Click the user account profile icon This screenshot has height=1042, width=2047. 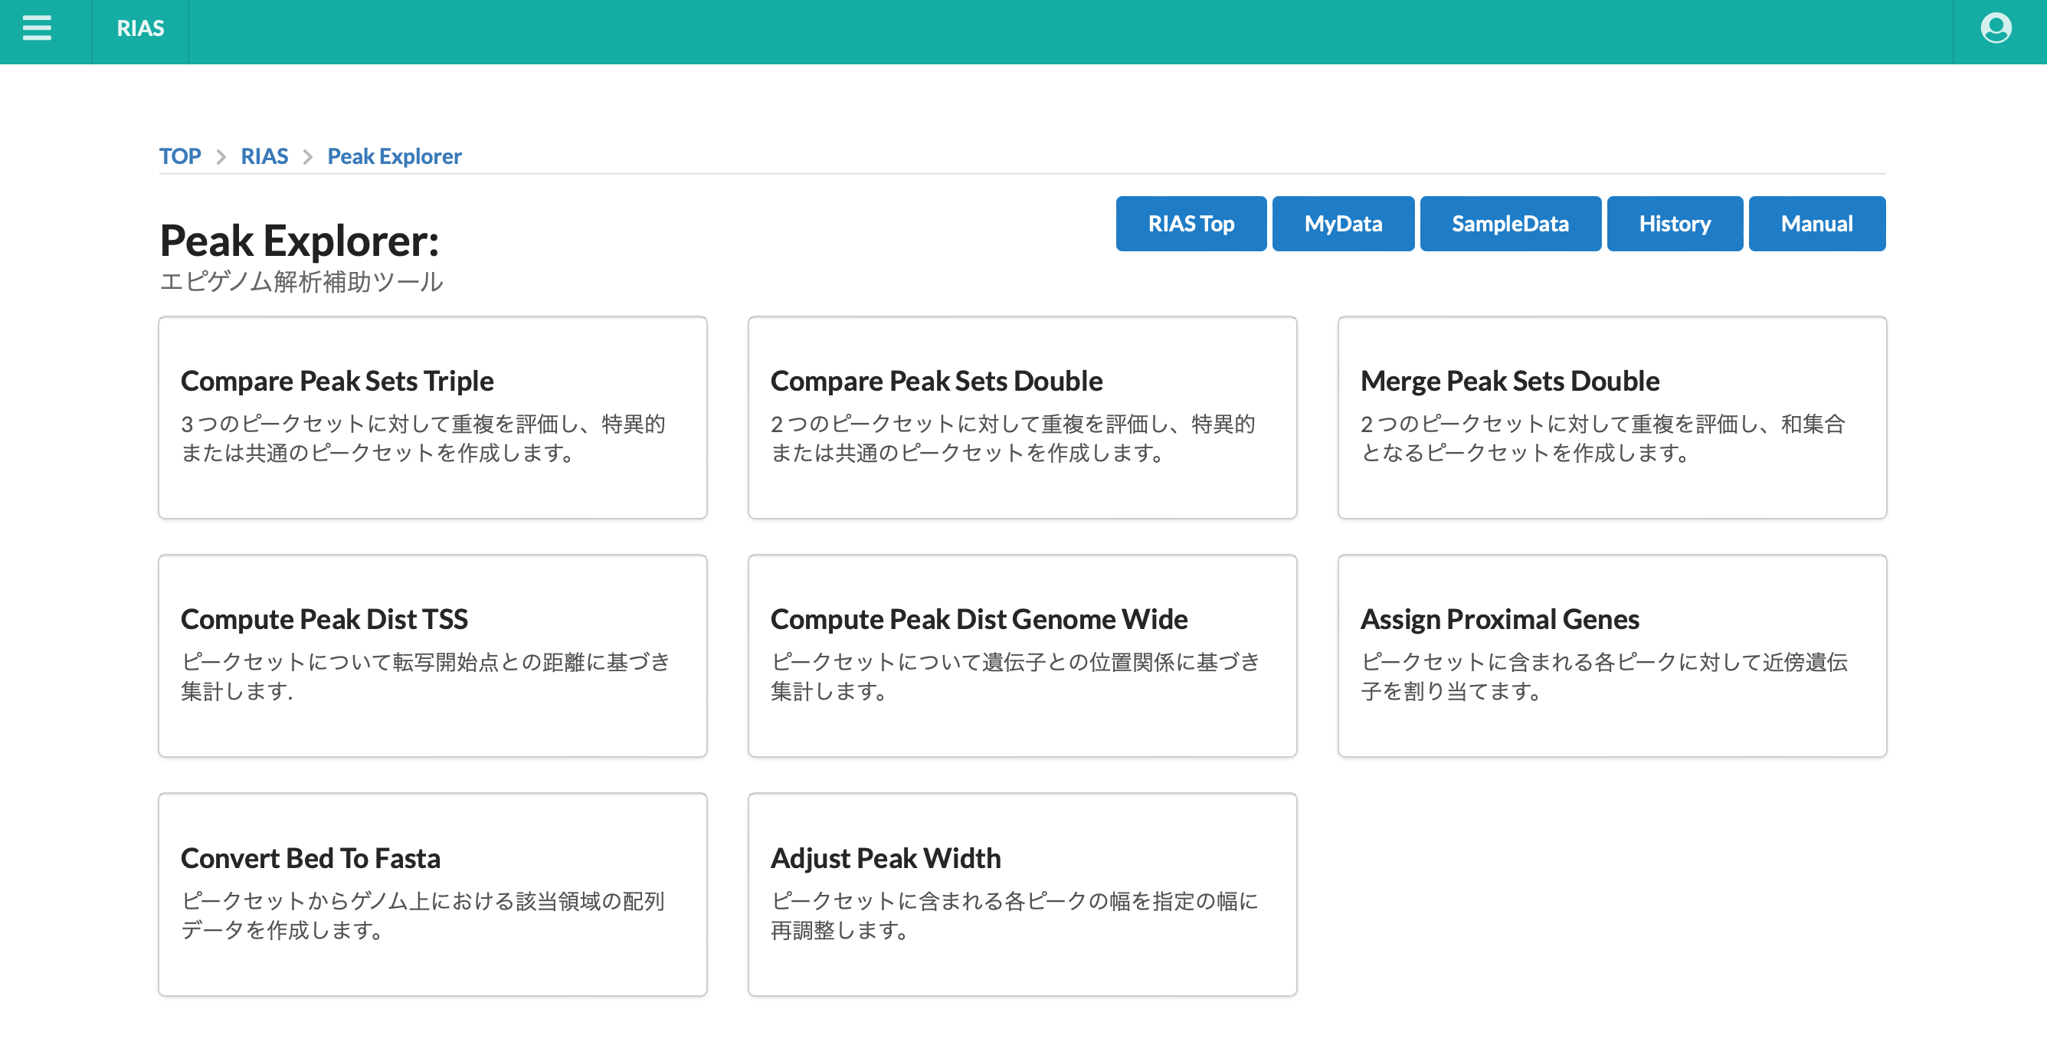pos(1995,28)
